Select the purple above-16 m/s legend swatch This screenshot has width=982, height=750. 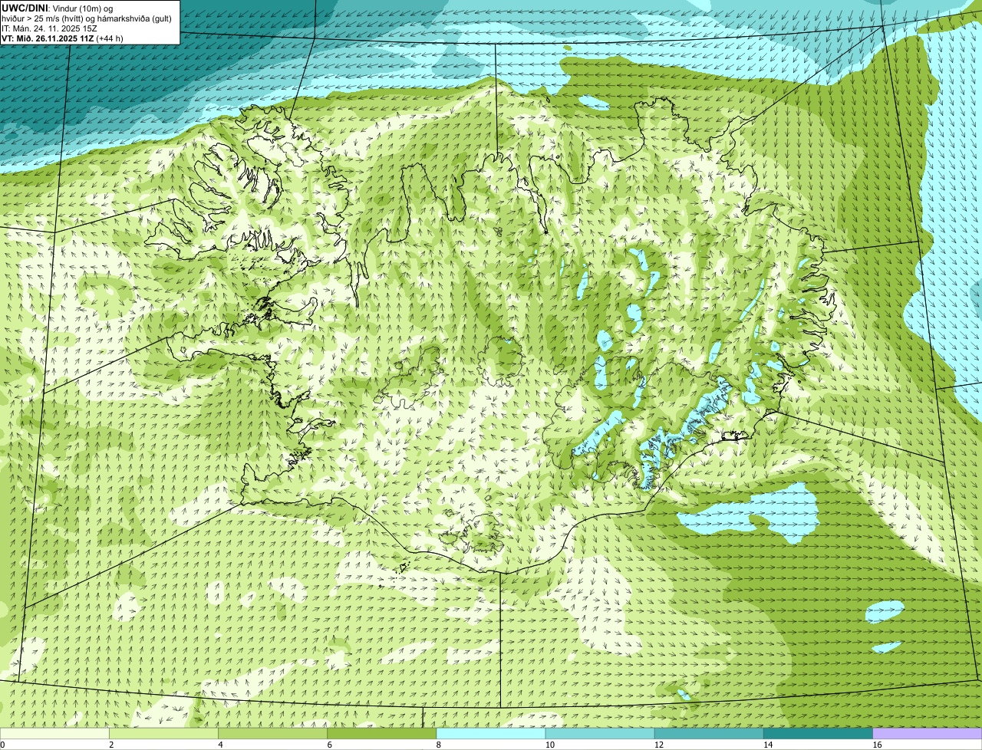(927, 733)
